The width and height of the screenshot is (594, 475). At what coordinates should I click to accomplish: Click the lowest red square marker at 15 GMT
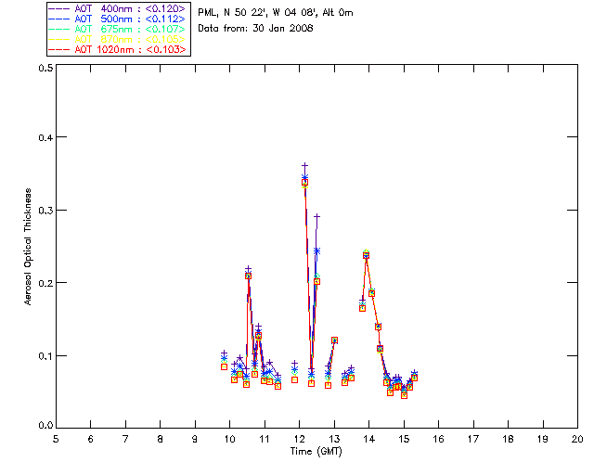405,395
